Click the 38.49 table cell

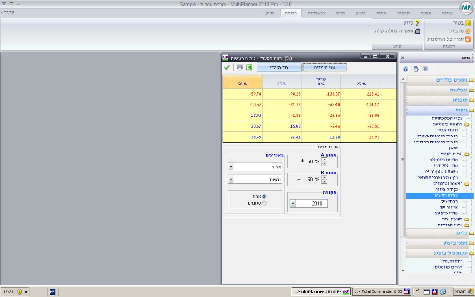tap(242, 137)
